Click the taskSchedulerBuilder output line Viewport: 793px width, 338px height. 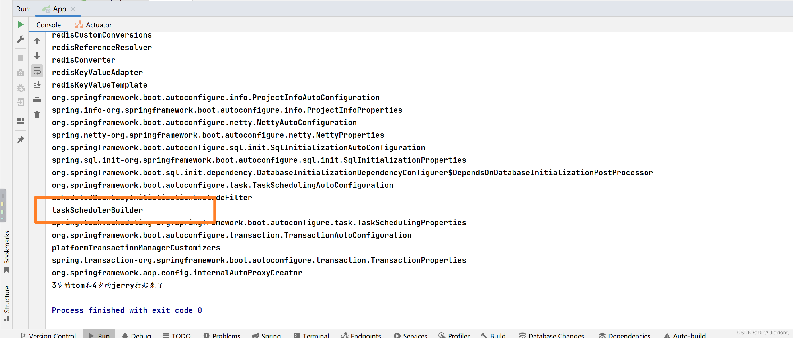point(97,210)
